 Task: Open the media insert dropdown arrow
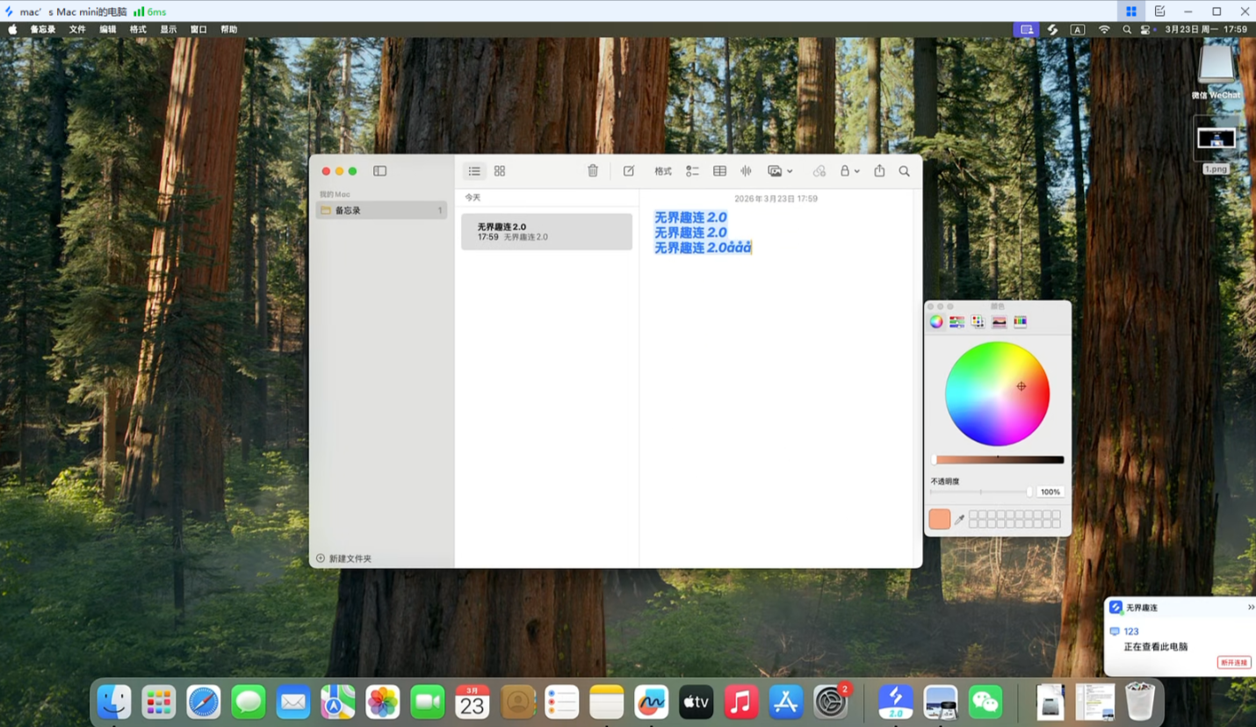790,171
